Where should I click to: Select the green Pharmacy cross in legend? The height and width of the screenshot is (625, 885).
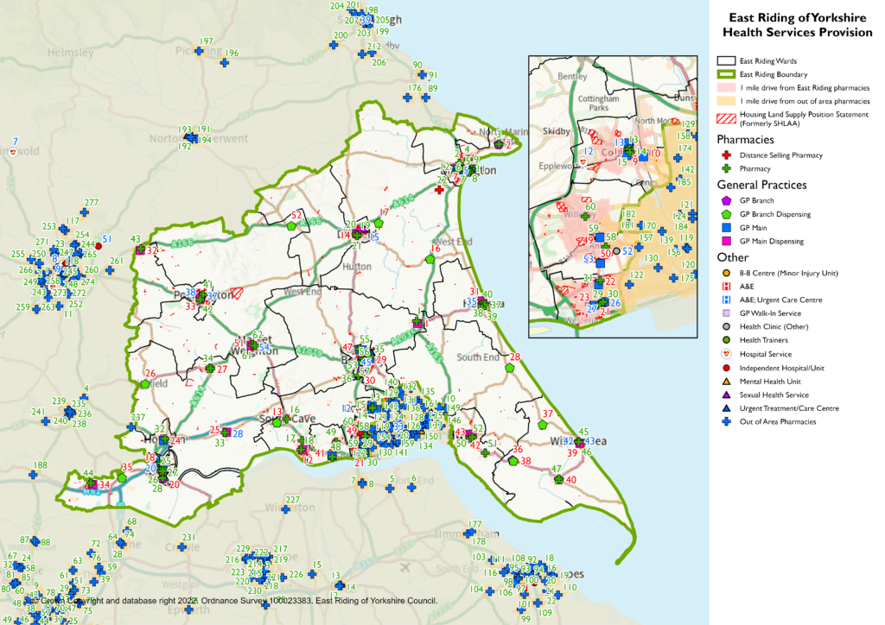tap(727, 169)
